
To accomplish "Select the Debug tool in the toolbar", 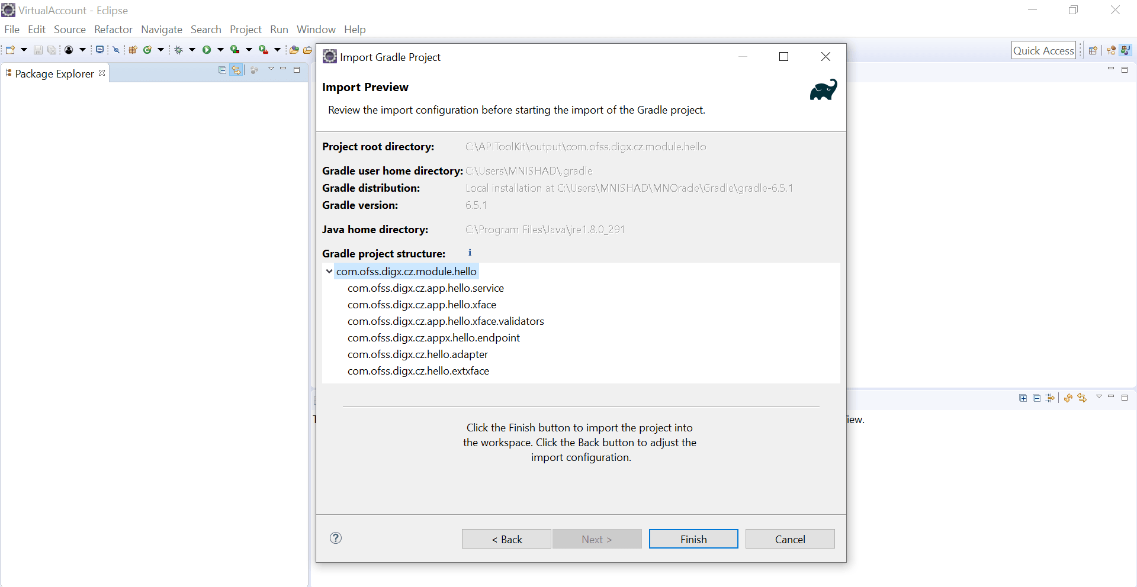I will click(x=178, y=50).
